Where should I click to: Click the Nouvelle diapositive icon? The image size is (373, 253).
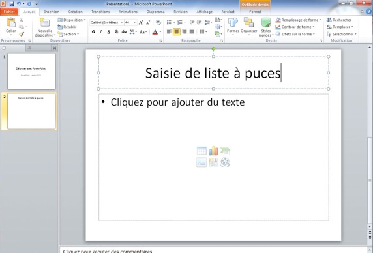(44, 23)
